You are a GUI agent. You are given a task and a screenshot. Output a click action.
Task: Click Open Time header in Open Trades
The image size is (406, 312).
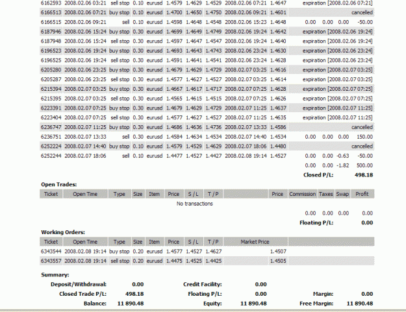[85, 194]
